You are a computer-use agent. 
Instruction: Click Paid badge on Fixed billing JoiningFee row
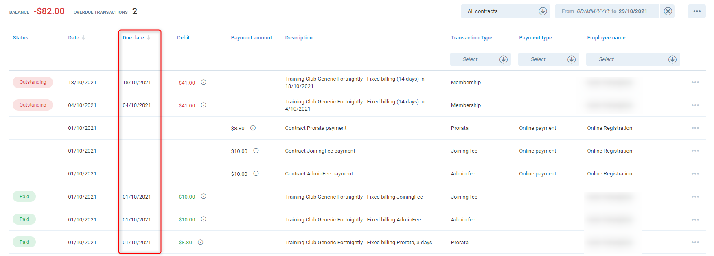point(24,197)
